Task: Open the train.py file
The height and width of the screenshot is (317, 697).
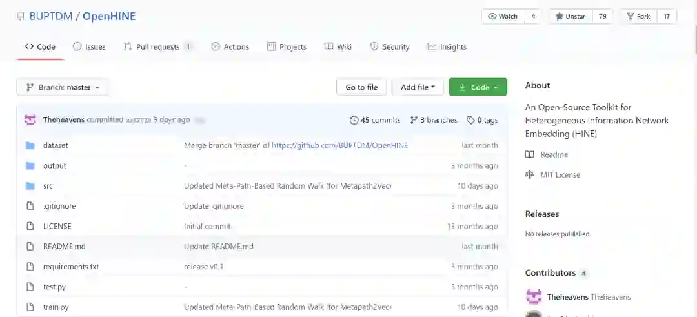Action: [56, 307]
